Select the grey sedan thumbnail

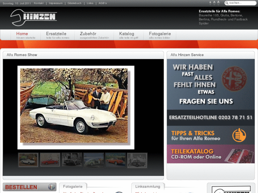[x=72, y=160]
